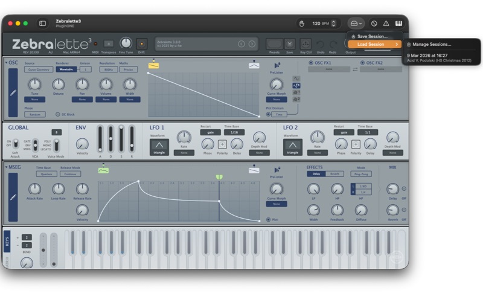Toggle the Reverb mix Off button
This screenshot has height=302, width=483.
click(404, 210)
